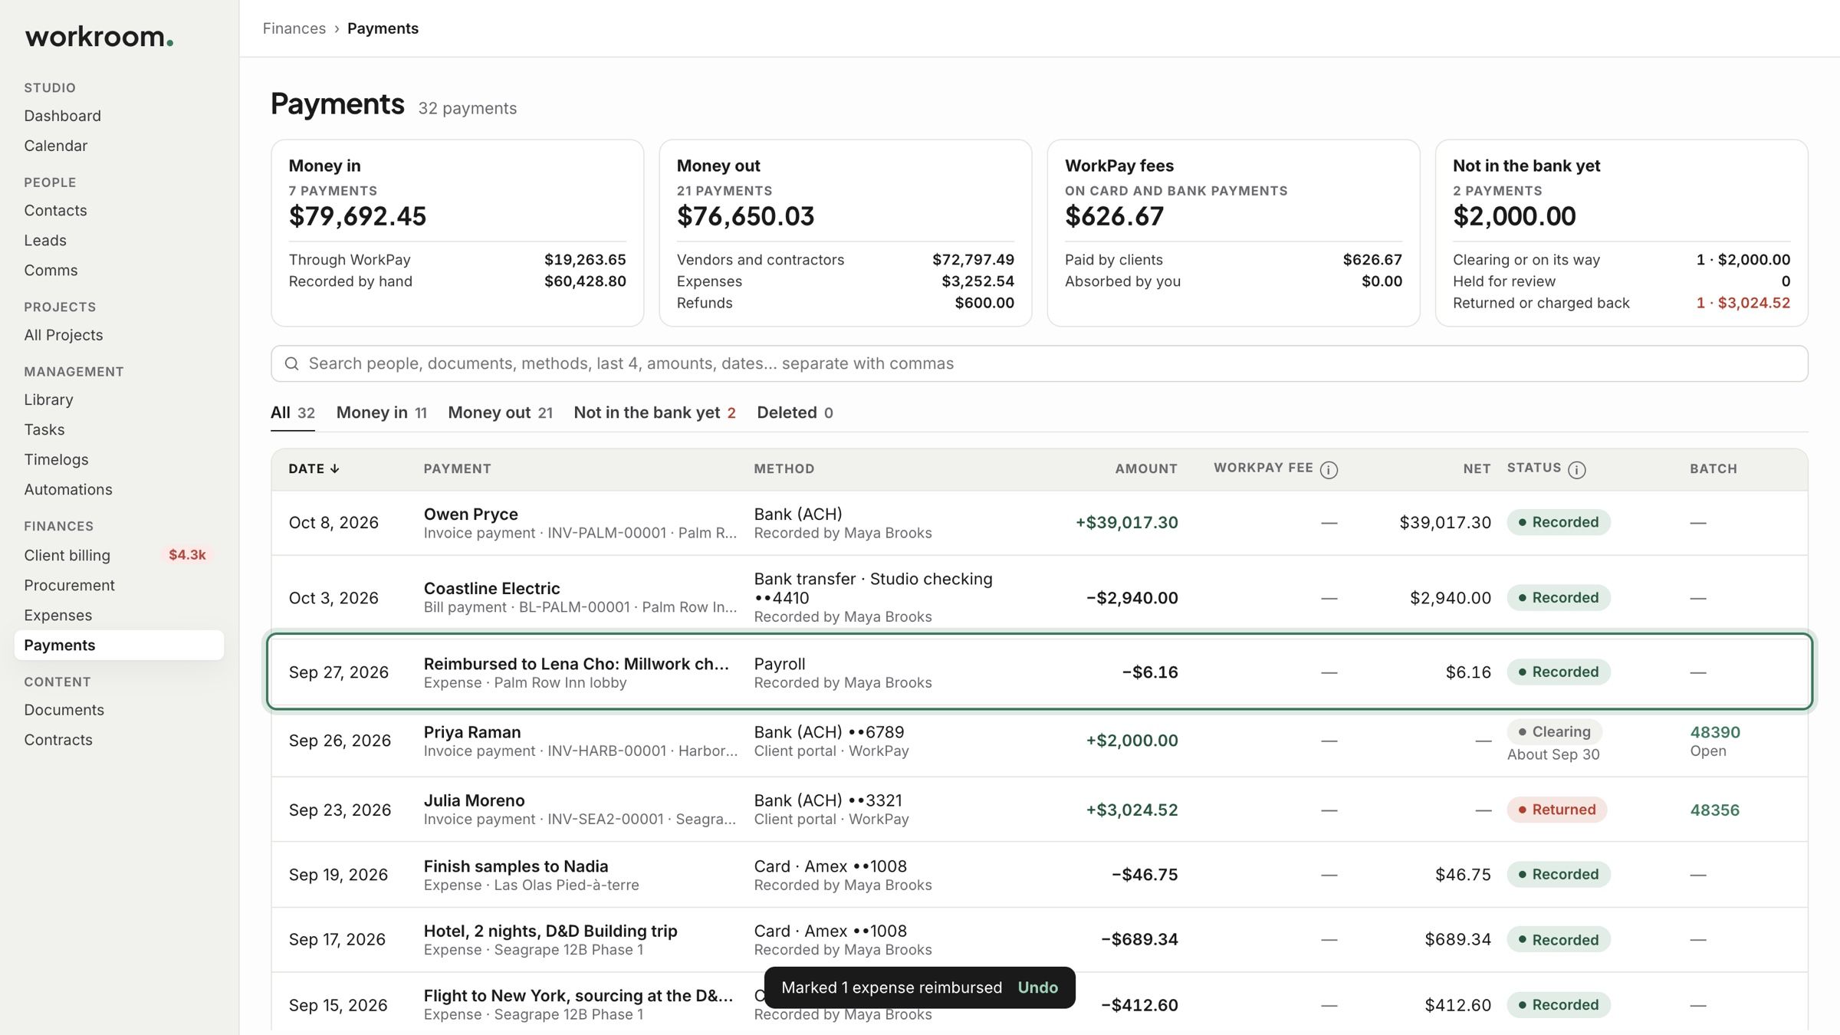Viewport: 1840px width, 1035px height.
Task: Open the Julia Moreno payment
Action: [x=1039, y=810]
